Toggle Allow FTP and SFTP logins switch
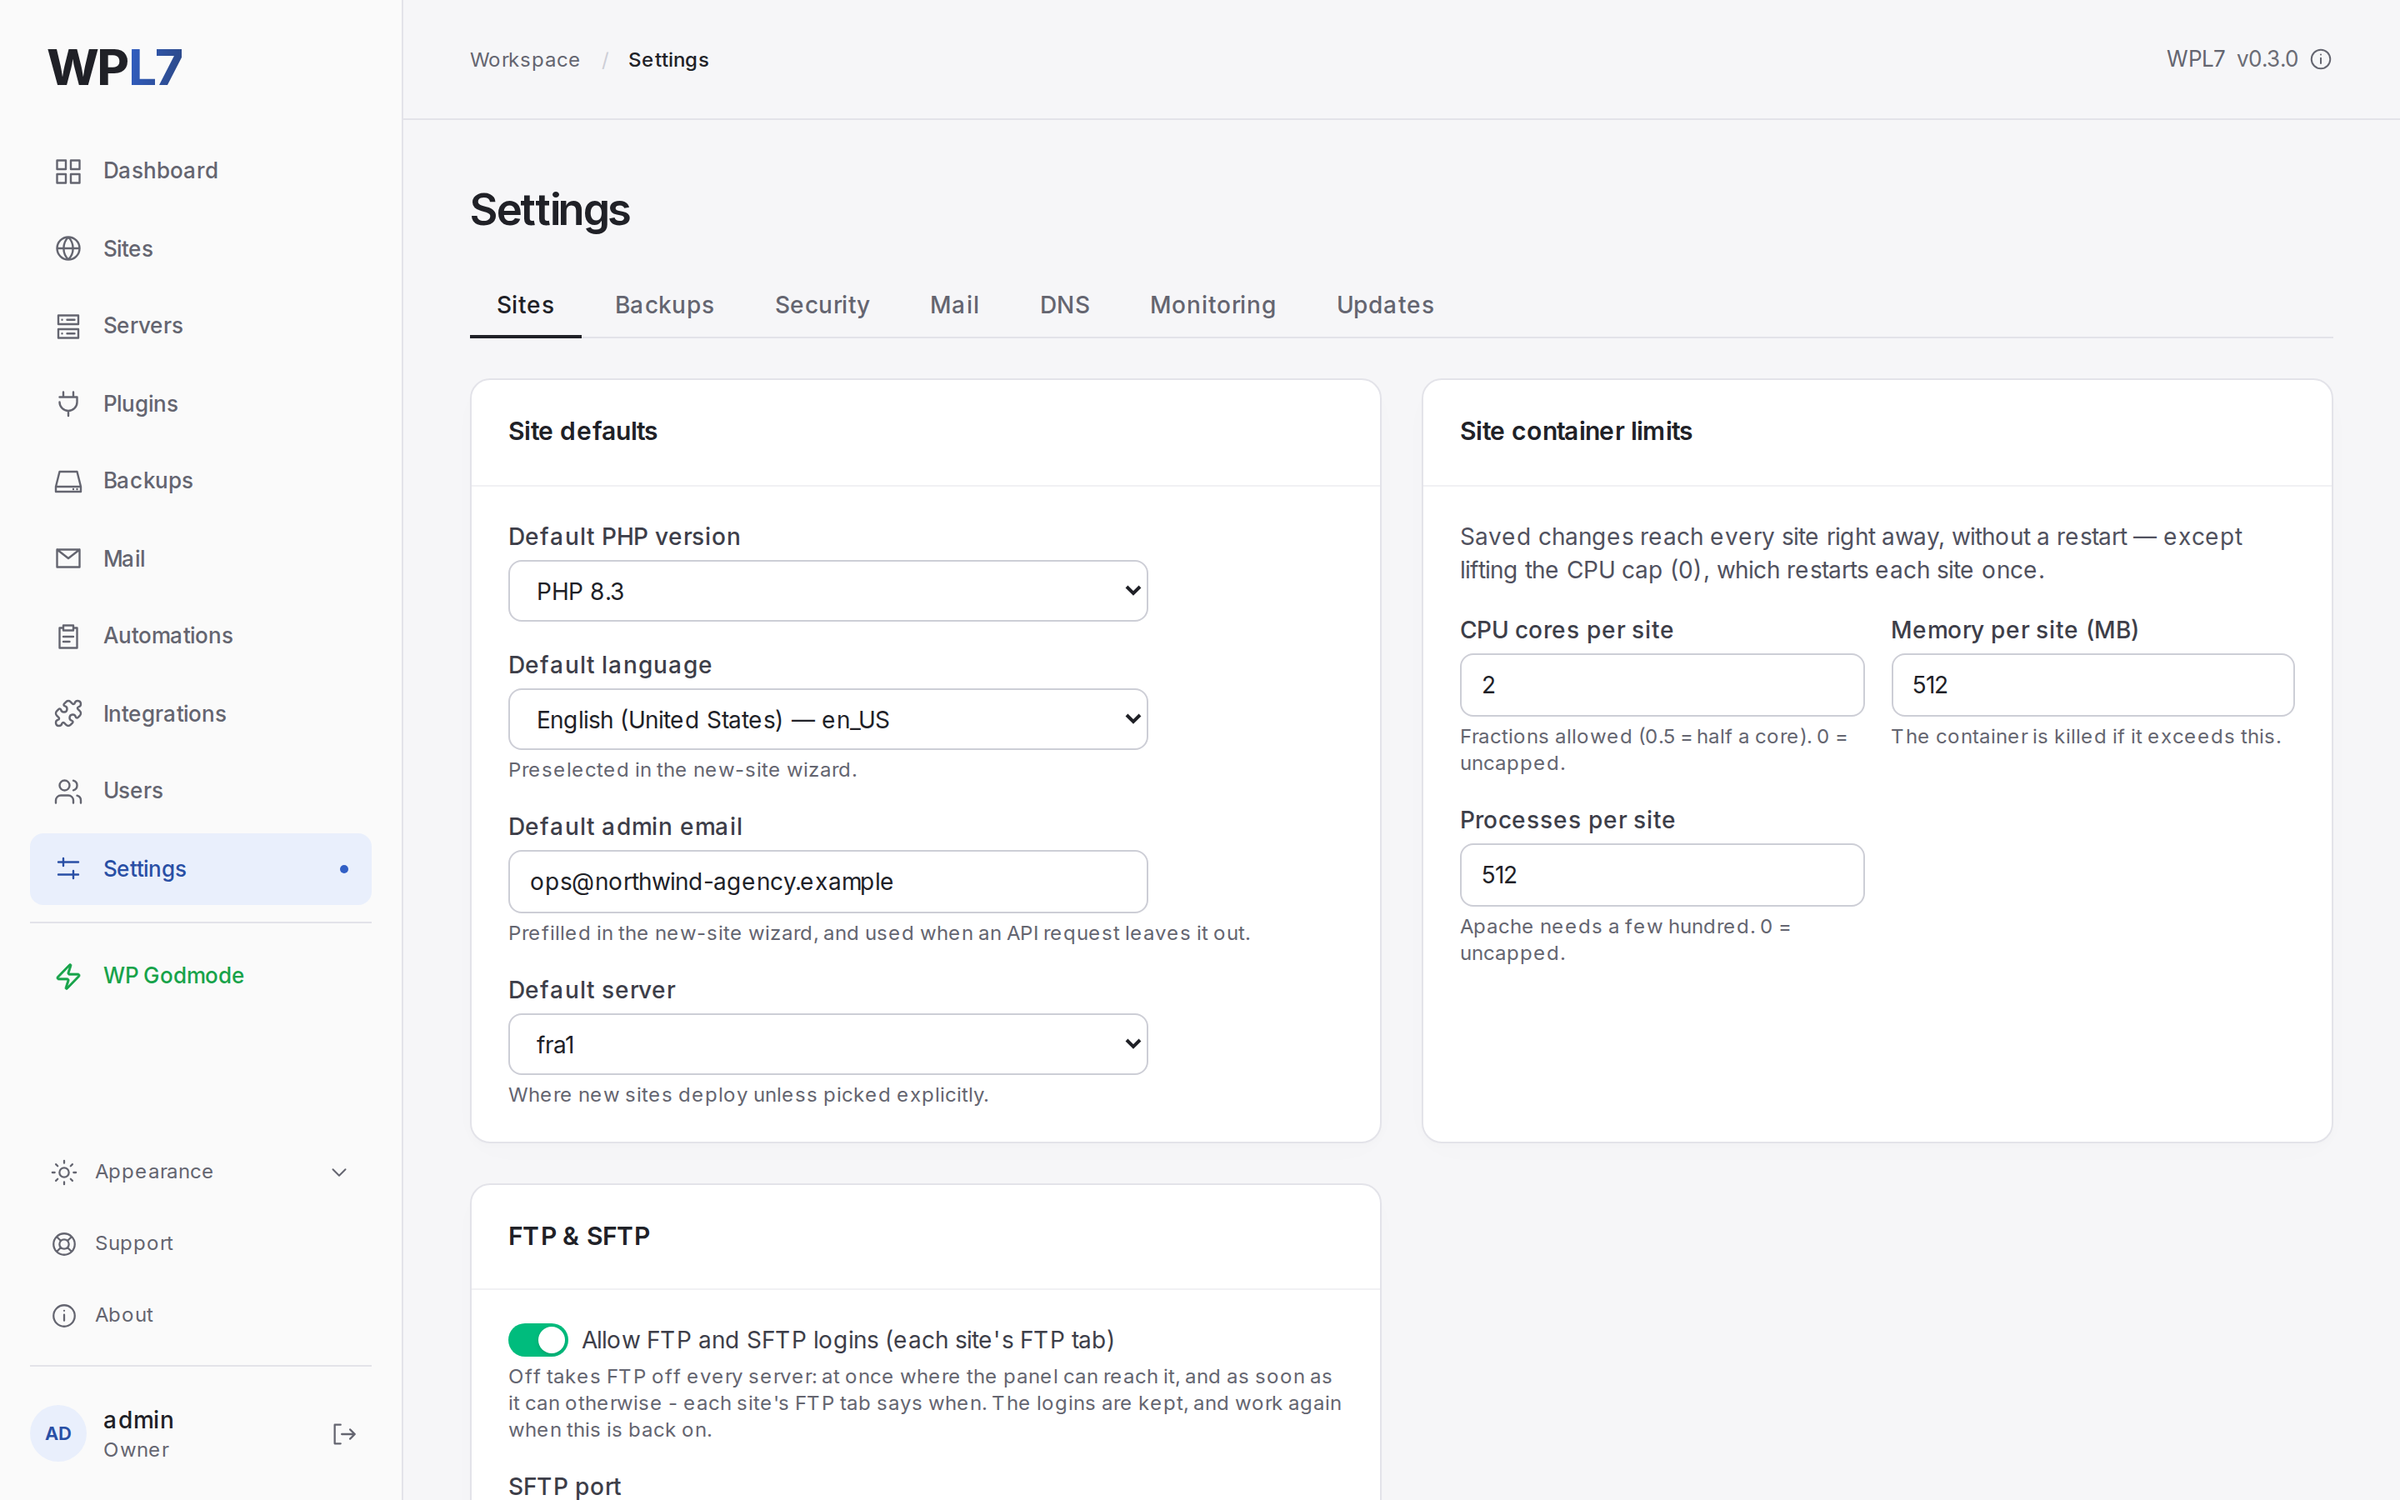This screenshot has height=1500, width=2400. pyautogui.click(x=537, y=1339)
